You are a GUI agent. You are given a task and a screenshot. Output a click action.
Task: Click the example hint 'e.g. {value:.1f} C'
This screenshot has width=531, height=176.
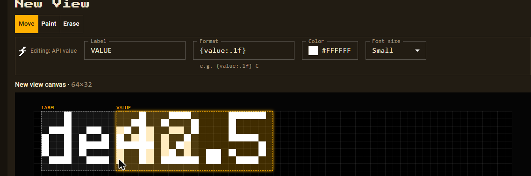click(229, 66)
